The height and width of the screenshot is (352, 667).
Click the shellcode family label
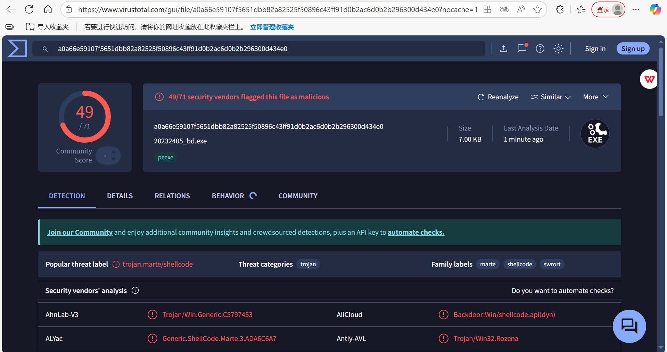click(519, 264)
